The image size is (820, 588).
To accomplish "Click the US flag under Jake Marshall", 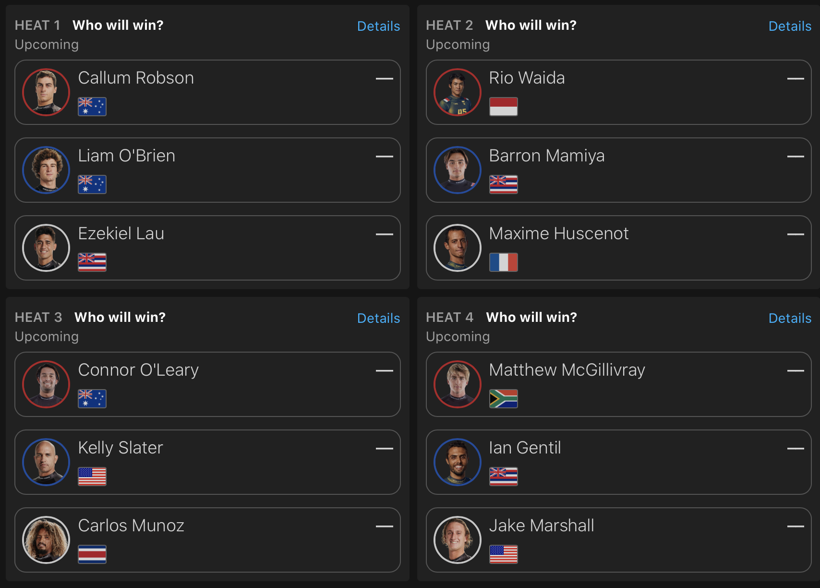I will [504, 554].
